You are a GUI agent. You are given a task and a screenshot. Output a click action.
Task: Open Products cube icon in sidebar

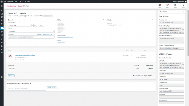[x=2, y=31]
